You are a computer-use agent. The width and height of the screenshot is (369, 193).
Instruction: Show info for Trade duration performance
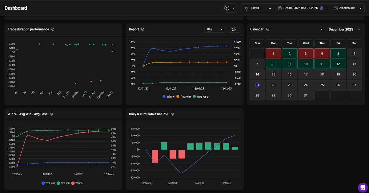coord(53,30)
